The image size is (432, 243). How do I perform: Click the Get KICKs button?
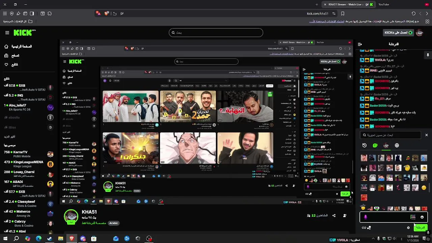pyautogui.click(x=398, y=33)
